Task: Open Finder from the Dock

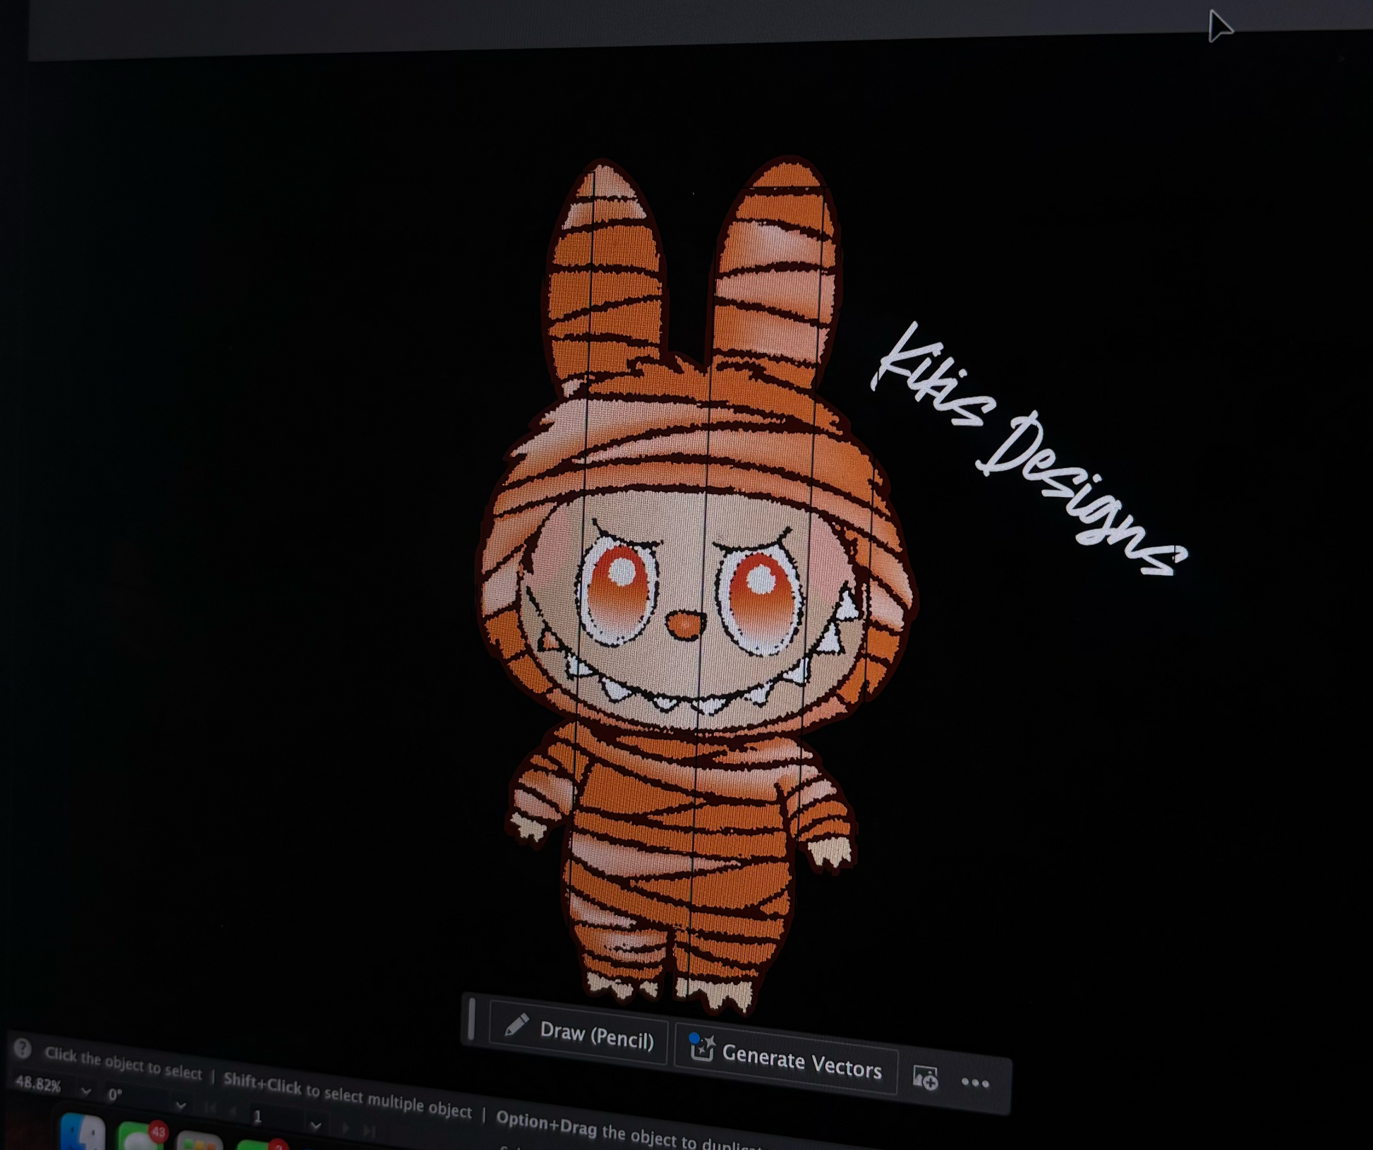Action: point(82,1132)
